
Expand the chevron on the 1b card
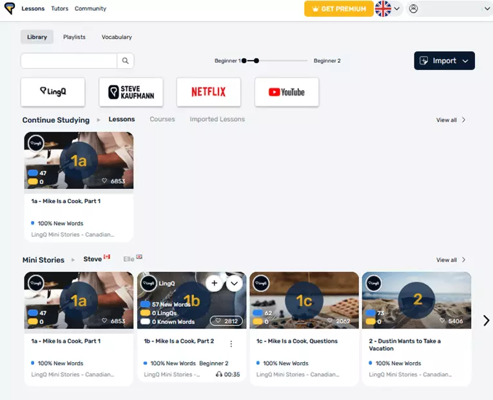pos(234,284)
